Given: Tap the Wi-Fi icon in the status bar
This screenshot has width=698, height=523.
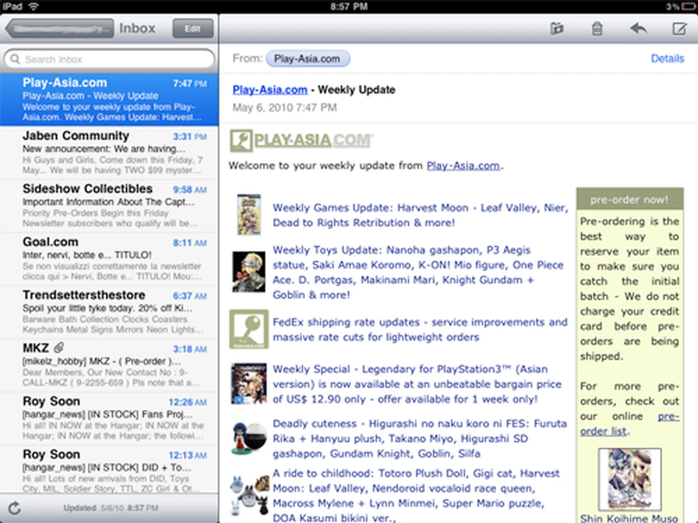Looking at the screenshot, I should click(x=34, y=6).
